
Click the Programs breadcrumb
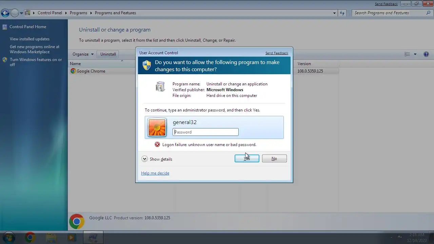[78, 13]
